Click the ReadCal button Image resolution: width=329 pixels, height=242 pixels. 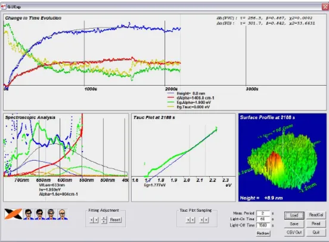point(316,215)
